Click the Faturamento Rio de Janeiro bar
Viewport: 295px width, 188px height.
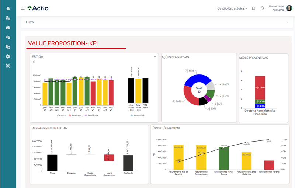click(x=178, y=157)
